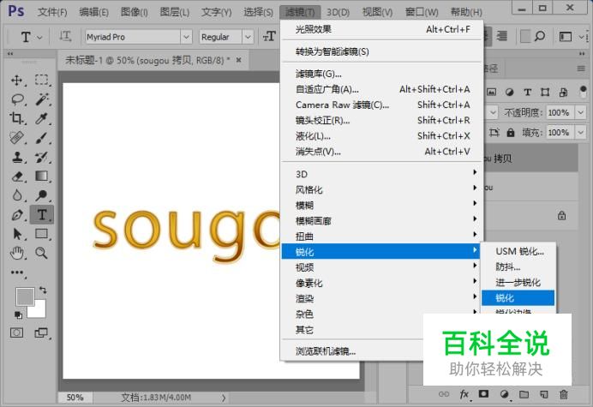The height and width of the screenshot is (407, 593).
Task: Open the Regular font style dropdown
Action: (x=248, y=37)
